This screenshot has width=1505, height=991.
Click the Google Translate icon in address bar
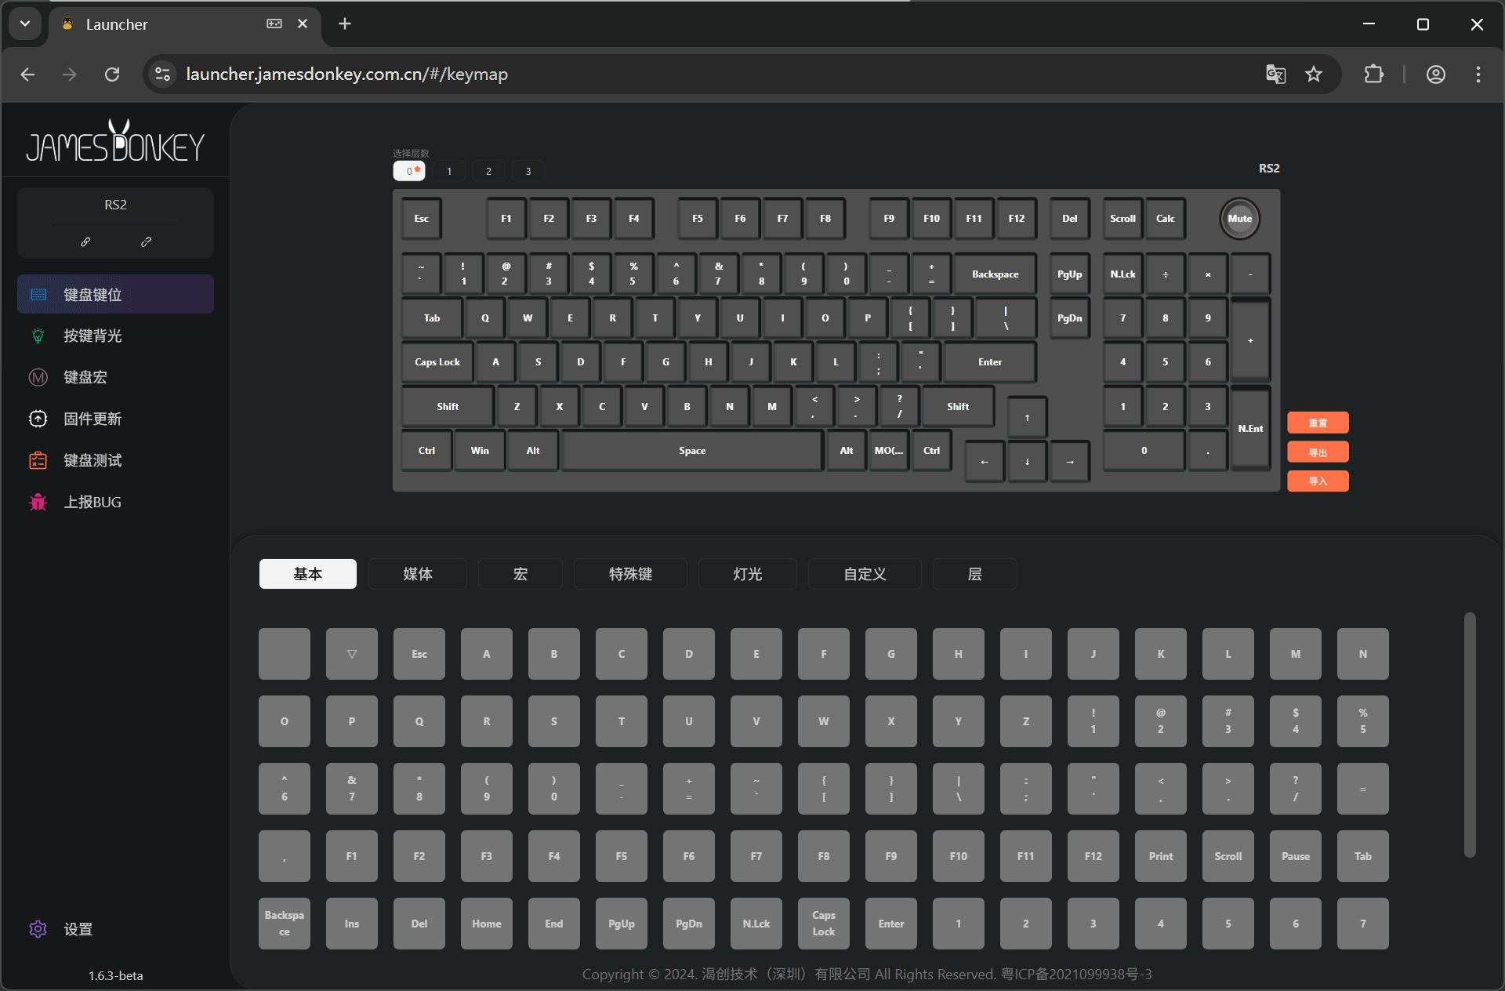[1275, 74]
